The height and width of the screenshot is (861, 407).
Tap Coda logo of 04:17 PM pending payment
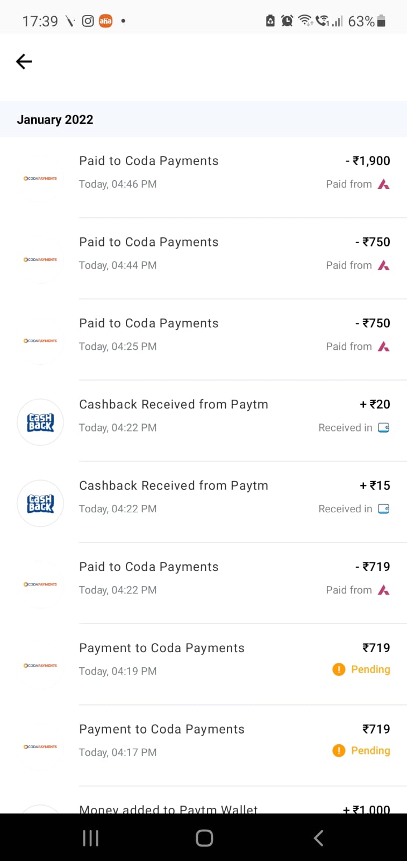click(x=40, y=747)
